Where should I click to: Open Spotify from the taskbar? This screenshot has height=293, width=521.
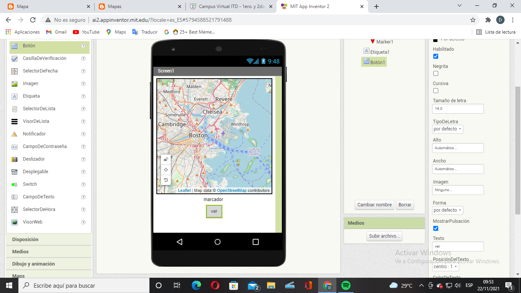[x=346, y=285]
